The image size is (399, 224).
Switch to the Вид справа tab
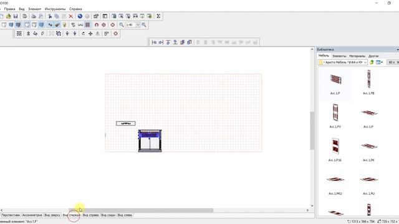[90, 215]
